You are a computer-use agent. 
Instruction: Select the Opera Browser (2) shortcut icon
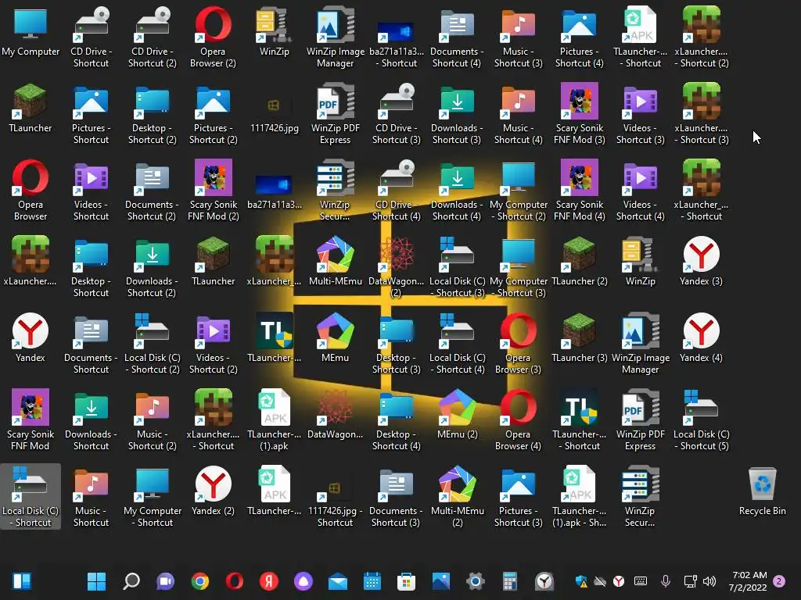pyautogui.click(x=213, y=37)
